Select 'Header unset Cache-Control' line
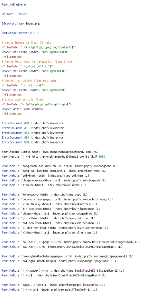Viewport: 142px width, 294px height. [x=22, y=109]
